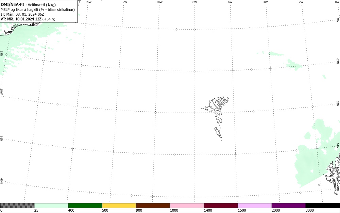The height and width of the screenshot is (213, 340).
Task: Select the "12W" longitude label
Action: point(124,2)
